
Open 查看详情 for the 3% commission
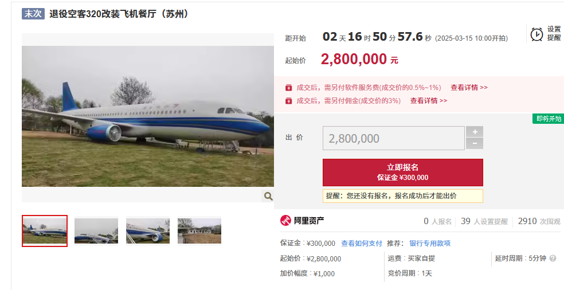click(x=429, y=101)
